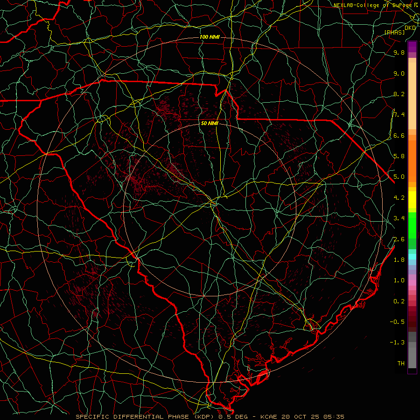Screen dimensions: 420x420
Task: Click the 0.2 value on the color scale
Action: click(x=399, y=301)
